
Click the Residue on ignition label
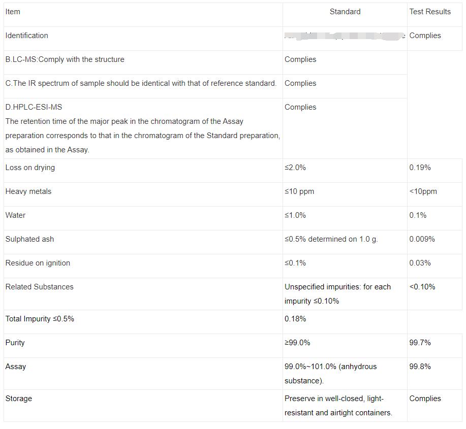click(x=38, y=263)
